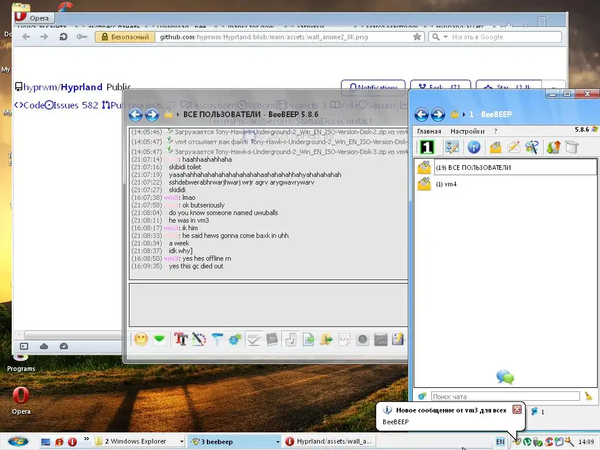The image size is (600, 450).
Task: Open the hyprwm owner link
Action: [x=40, y=87]
